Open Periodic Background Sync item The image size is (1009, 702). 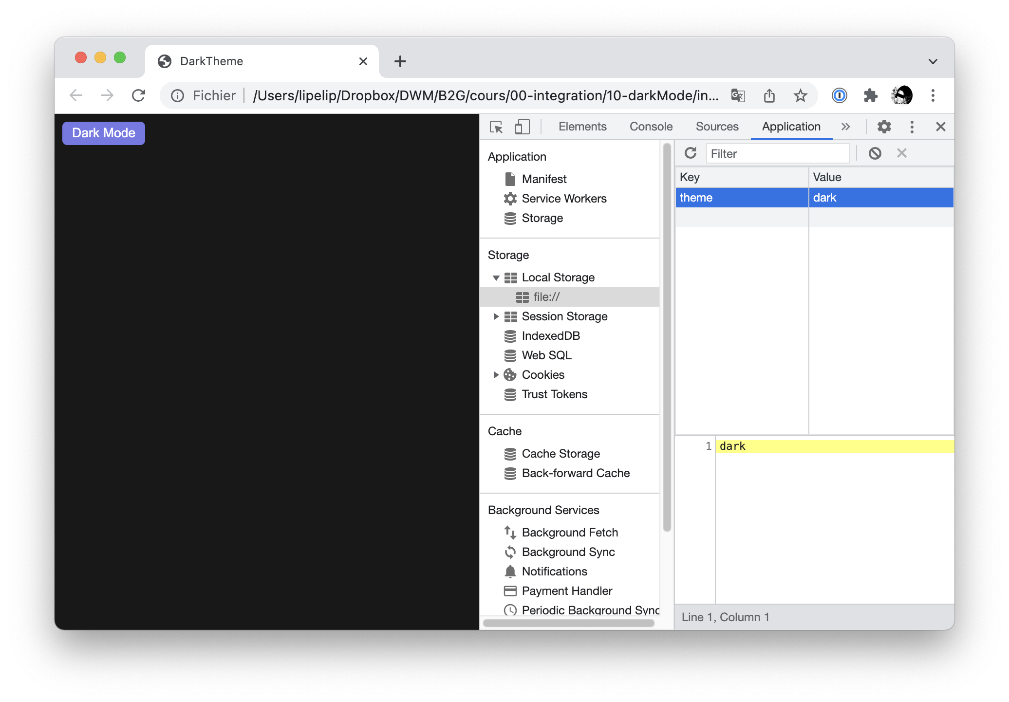590,610
